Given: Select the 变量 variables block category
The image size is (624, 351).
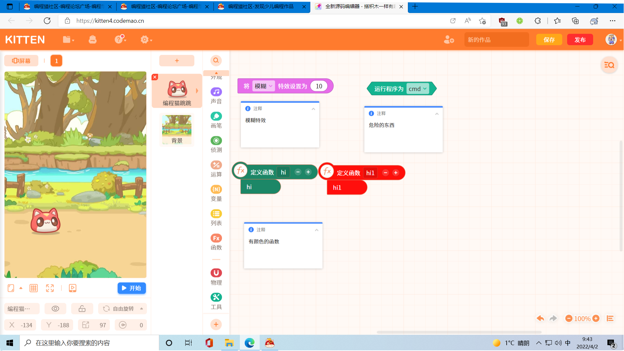Looking at the screenshot, I should 216,193.
